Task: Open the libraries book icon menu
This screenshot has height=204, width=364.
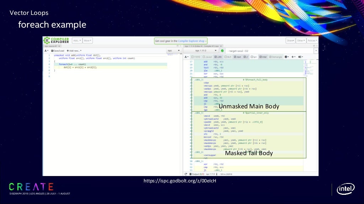Action: tap(287, 57)
